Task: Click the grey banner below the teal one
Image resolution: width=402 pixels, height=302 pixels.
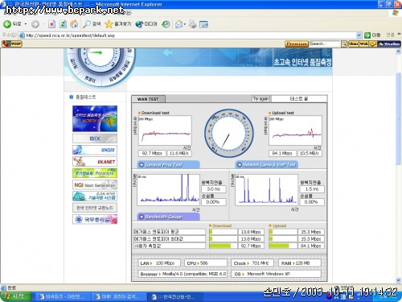Action: (x=95, y=208)
